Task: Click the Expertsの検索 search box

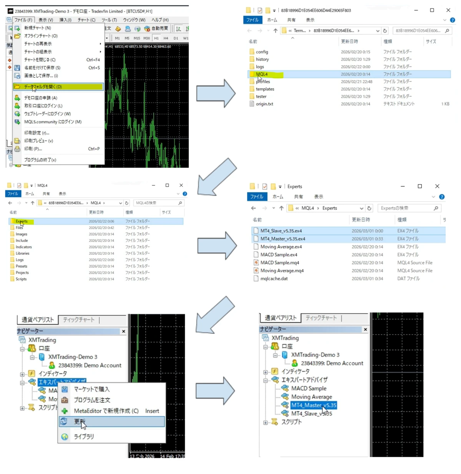Action: click(409, 208)
